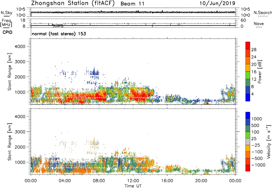Click the "Freq. [MHz]" axis label
The height and width of the screenshot is (188, 272).
point(6,23)
